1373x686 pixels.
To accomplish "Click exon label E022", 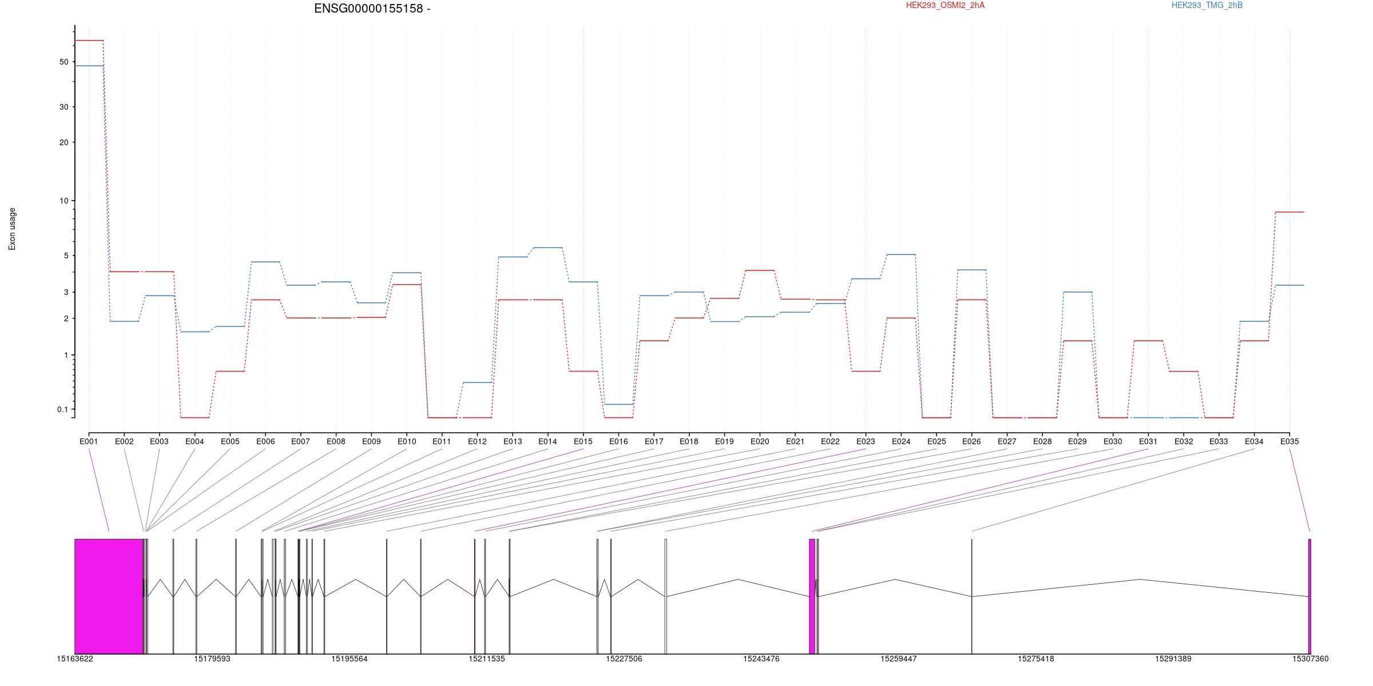I will click(830, 441).
